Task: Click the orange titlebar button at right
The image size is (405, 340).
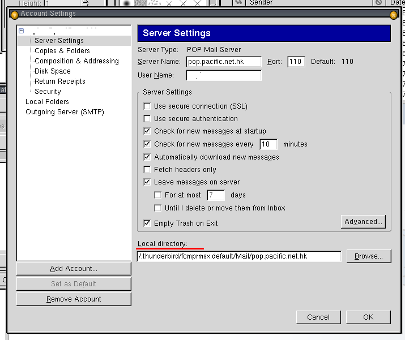Action: click(x=394, y=14)
